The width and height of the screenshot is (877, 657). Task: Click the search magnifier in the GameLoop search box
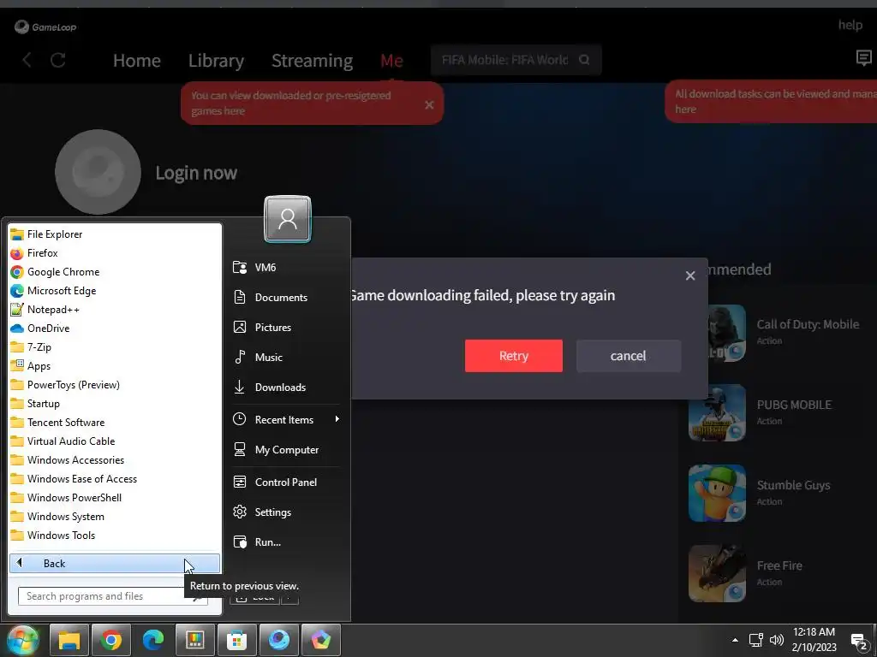(x=584, y=60)
